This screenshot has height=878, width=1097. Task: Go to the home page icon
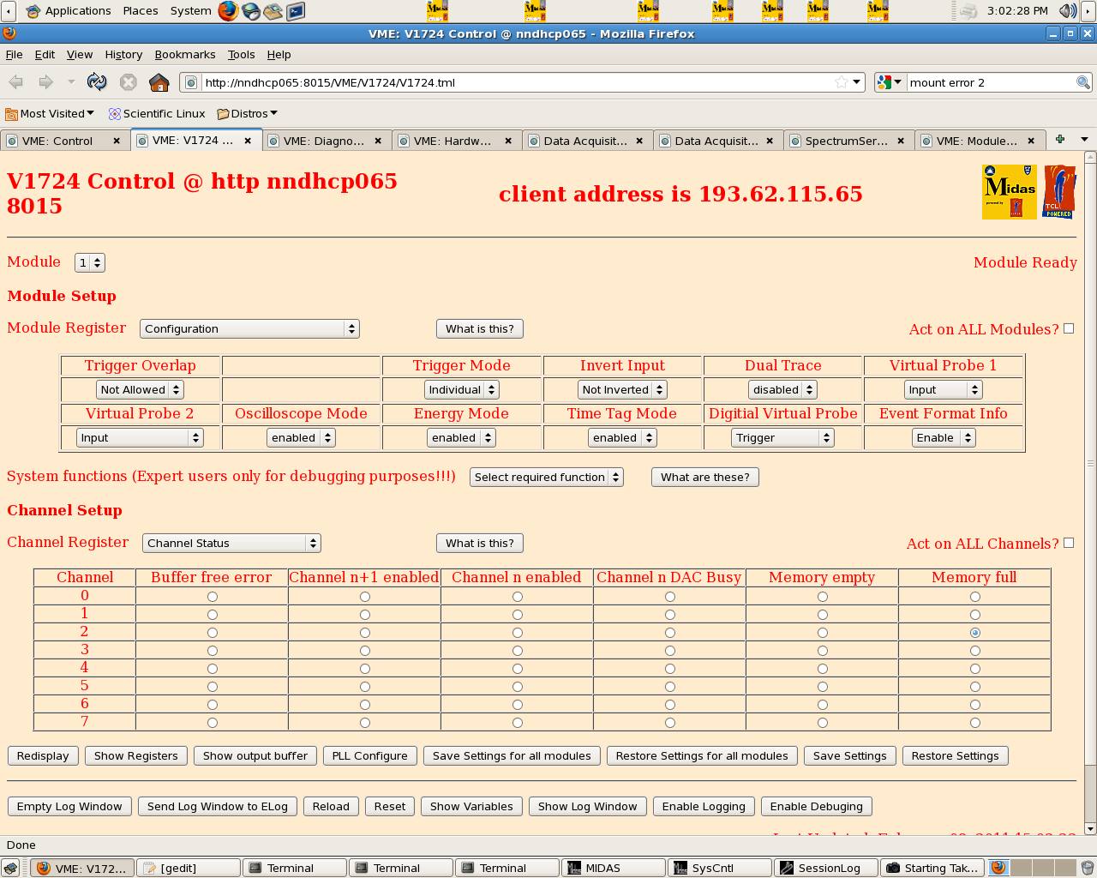pos(159,82)
